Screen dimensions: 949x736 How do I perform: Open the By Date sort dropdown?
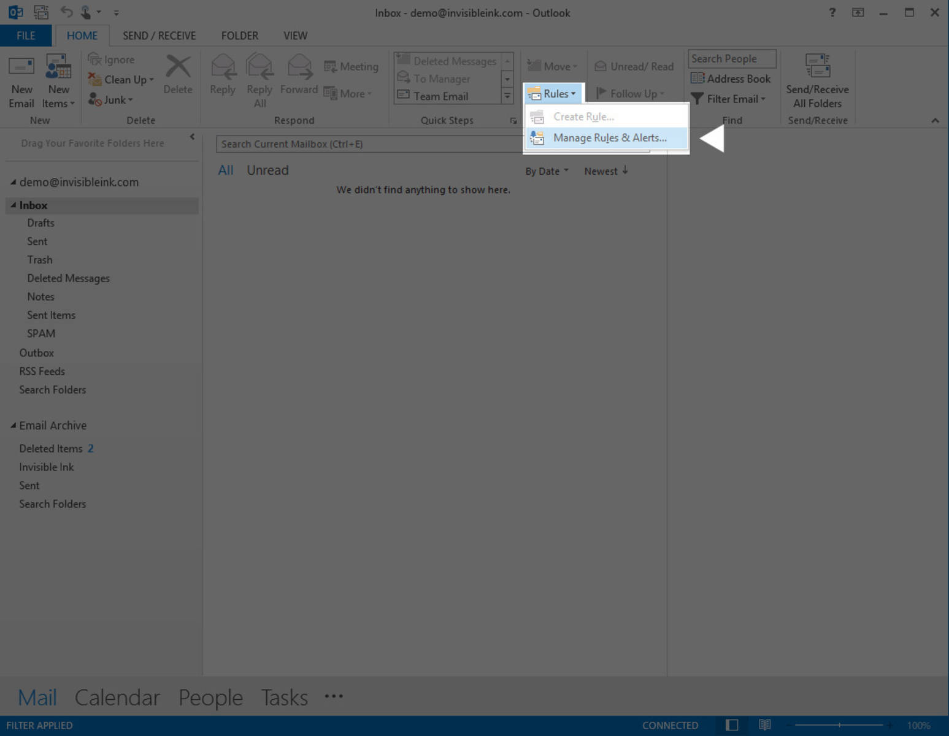click(x=547, y=171)
